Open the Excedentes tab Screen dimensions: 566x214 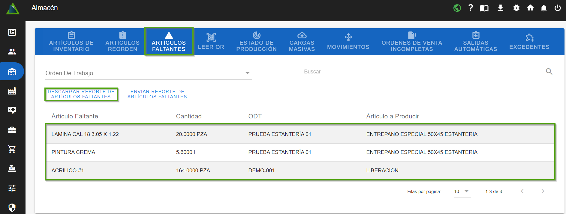pyautogui.click(x=529, y=42)
